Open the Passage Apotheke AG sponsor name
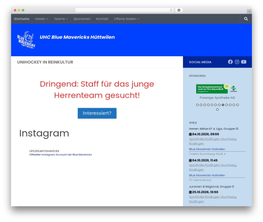The height and width of the screenshot is (222, 263). (x=217, y=98)
